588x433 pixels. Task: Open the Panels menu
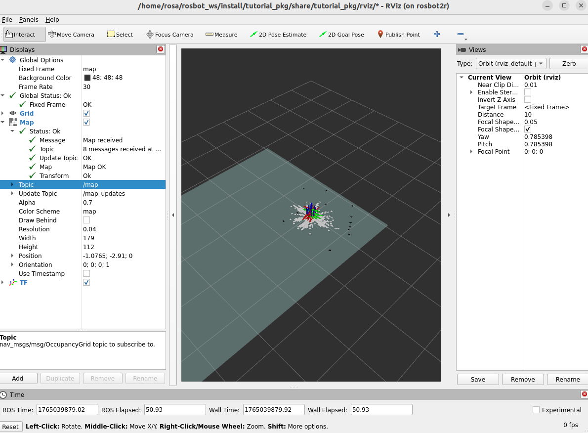pos(29,20)
